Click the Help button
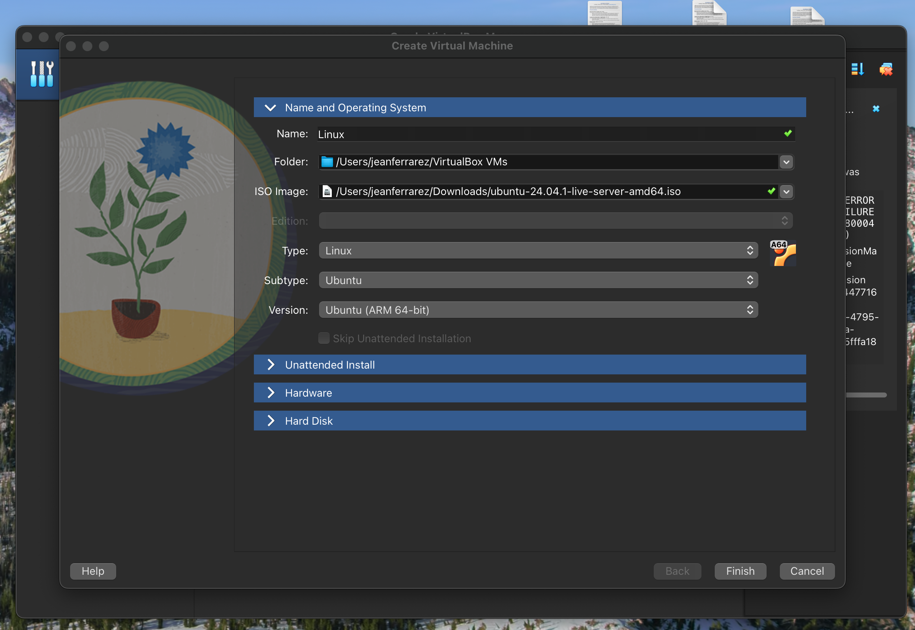This screenshot has height=630, width=915. (x=93, y=571)
